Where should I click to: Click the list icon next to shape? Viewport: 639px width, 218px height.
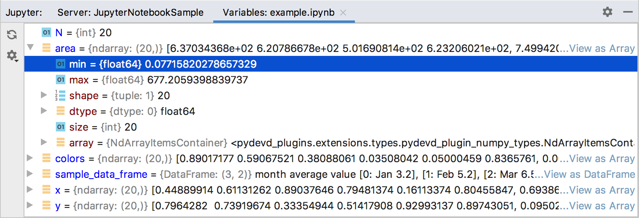click(x=60, y=96)
